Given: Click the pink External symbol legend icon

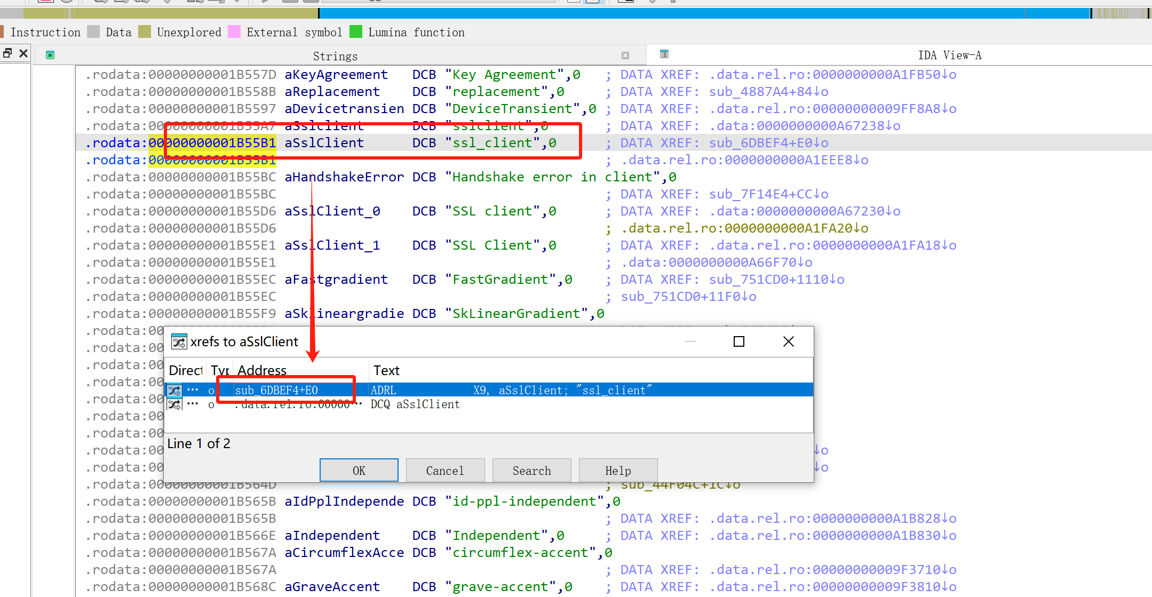Looking at the screenshot, I should [x=234, y=31].
